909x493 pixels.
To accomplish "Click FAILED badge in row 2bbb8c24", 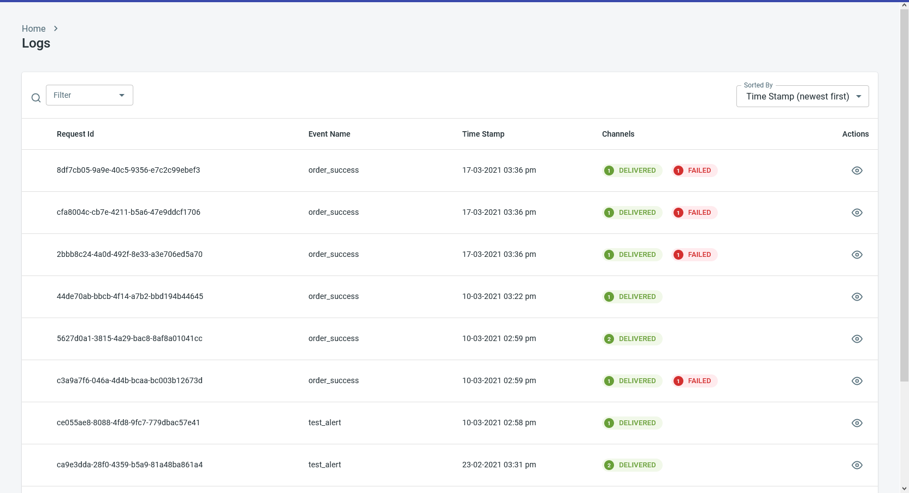I will pos(694,255).
